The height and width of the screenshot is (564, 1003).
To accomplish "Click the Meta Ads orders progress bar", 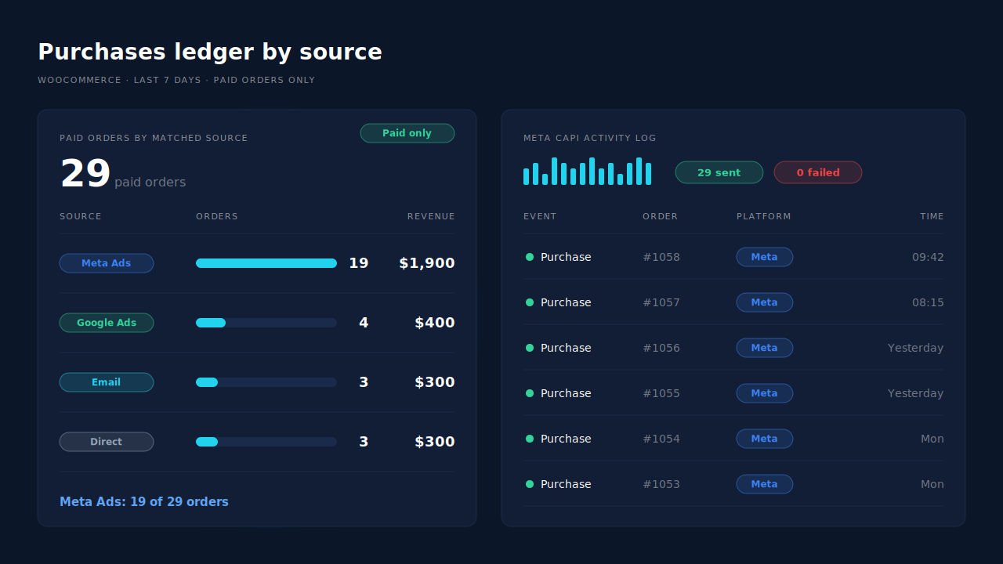I will [x=266, y=263].
